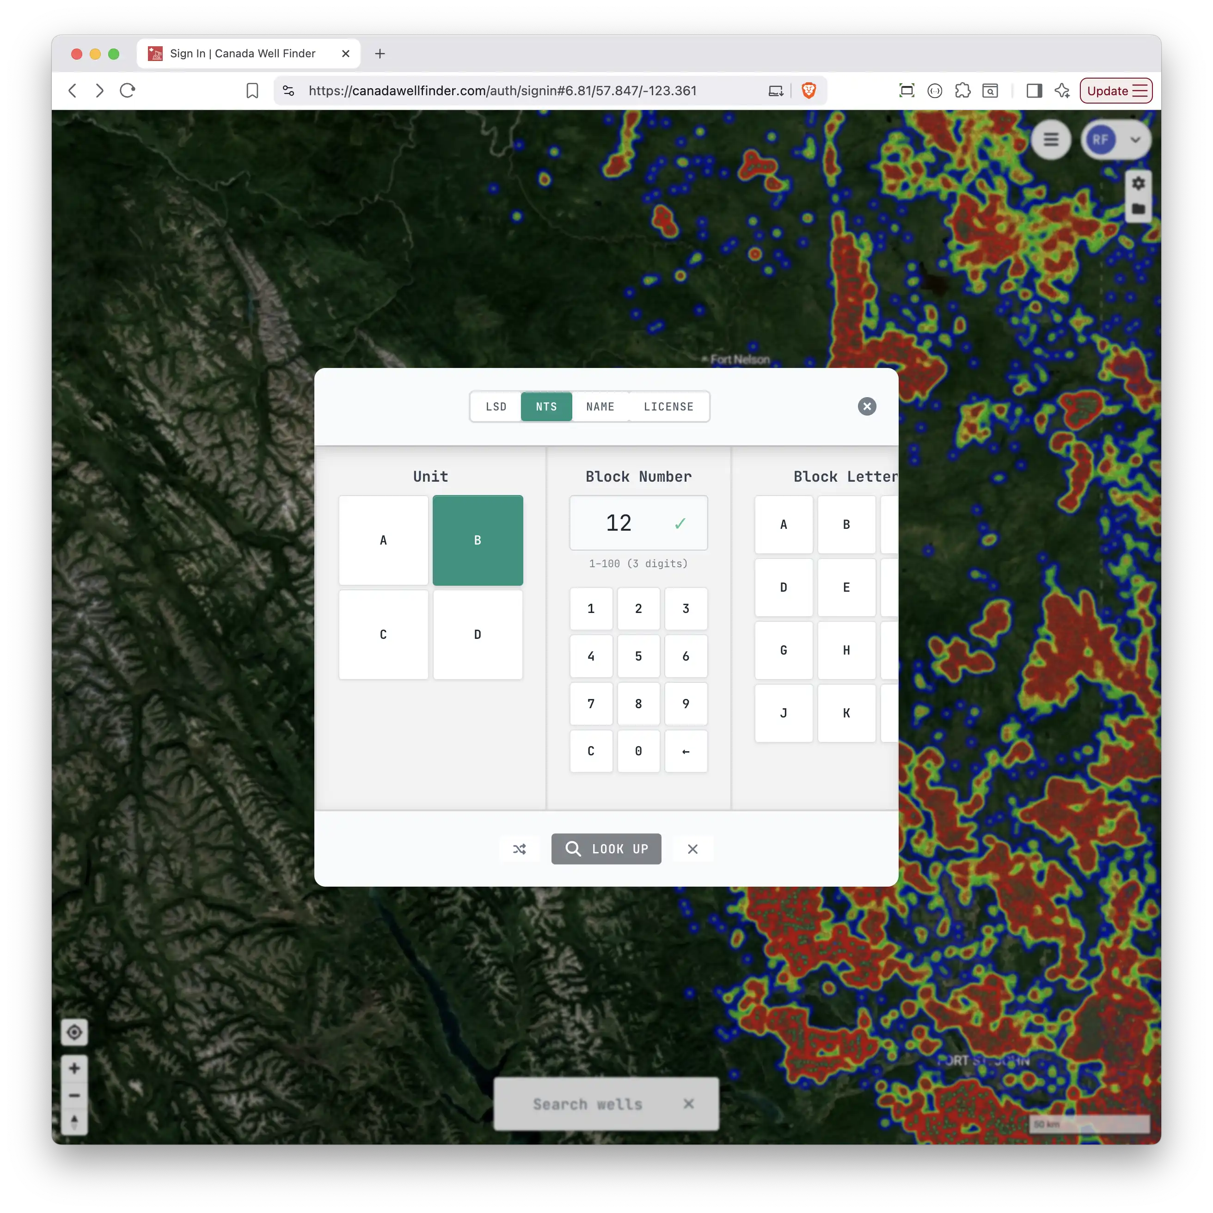
Task: Deselect the highlighted Unit B option
Action: point(477,540)
